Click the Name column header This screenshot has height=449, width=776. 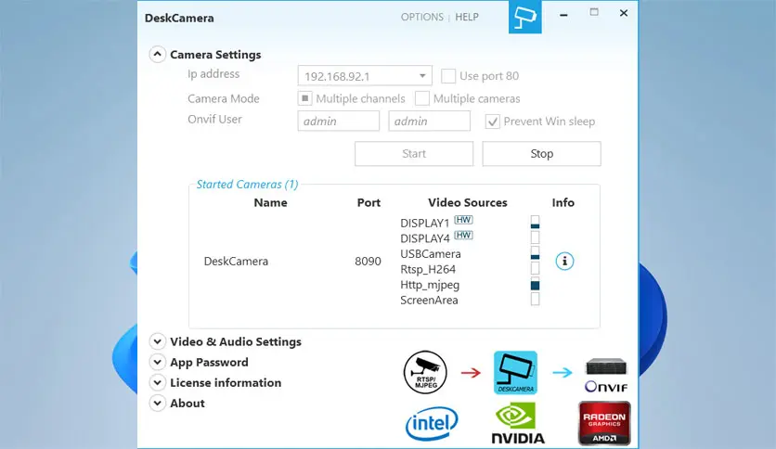point(270,202)
